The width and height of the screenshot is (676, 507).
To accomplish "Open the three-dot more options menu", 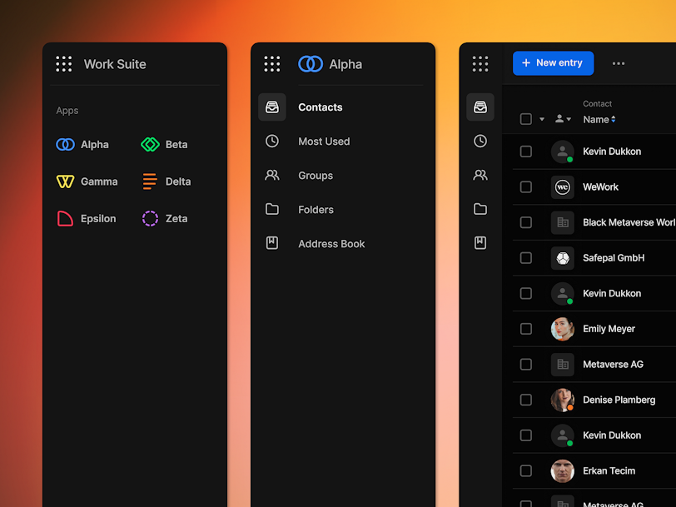I will pos(619,63).
